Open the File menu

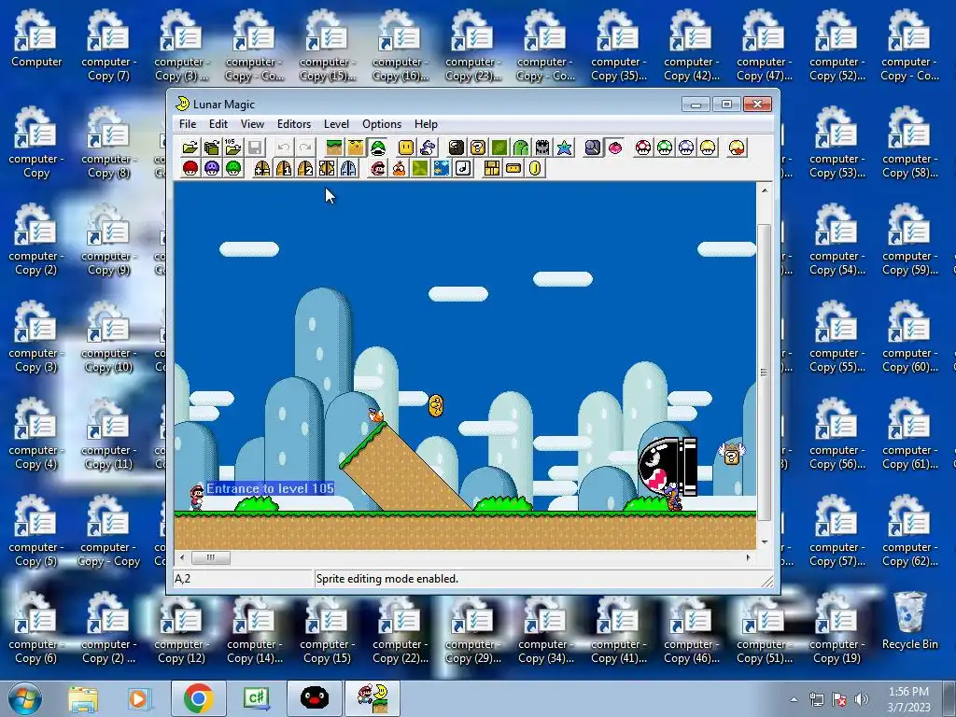(188, 124)
